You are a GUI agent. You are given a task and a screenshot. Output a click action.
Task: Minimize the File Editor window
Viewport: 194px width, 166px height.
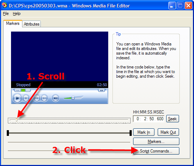(172, 6)
